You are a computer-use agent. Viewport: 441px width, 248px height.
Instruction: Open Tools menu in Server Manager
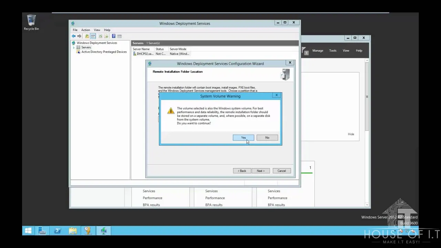(333, 51)
